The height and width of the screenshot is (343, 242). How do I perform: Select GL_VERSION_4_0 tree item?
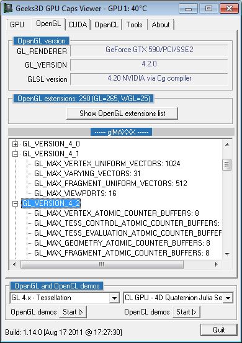(51, 144)
